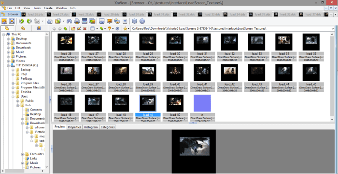Click the Refresh icon in browser toolbar
Viewport: 338px width, 174px height.
click(x=117, y=28)
